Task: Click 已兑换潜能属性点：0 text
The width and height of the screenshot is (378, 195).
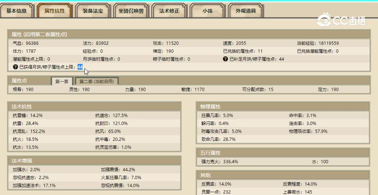Action: click(x=318, y=51)
